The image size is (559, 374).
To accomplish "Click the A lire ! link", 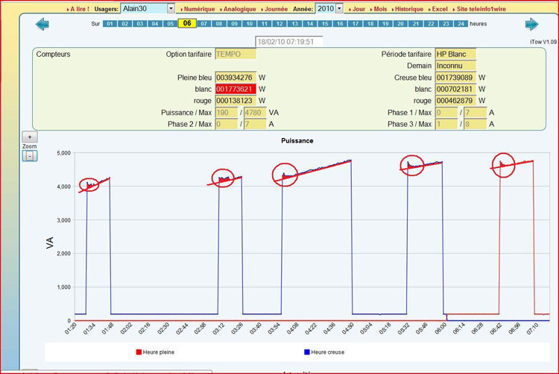I will (x=78, y=9).
